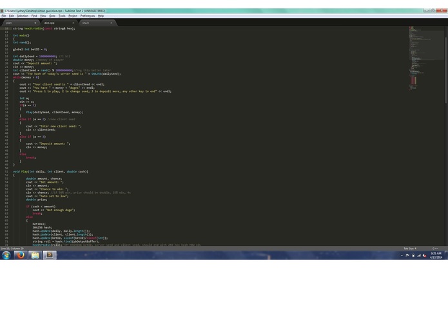This screenshot has height=318, width=448.
Task: Open the Windows Start menu
Action: coord(6,256)
